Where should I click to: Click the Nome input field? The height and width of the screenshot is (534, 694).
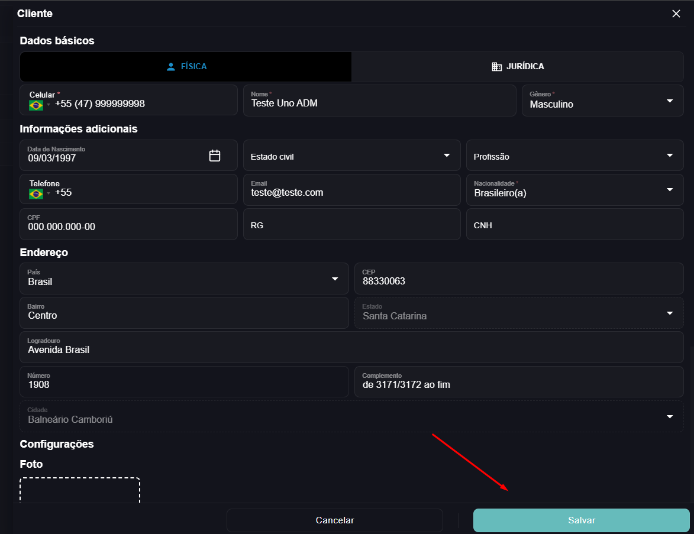click(380, 101)
